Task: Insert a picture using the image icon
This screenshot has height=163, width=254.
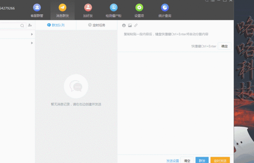Action: click(x=130, y=25)
